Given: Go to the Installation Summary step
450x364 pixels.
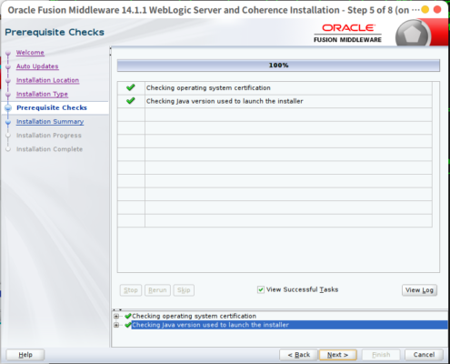Looking at the screenshot, I should [50, 122].
